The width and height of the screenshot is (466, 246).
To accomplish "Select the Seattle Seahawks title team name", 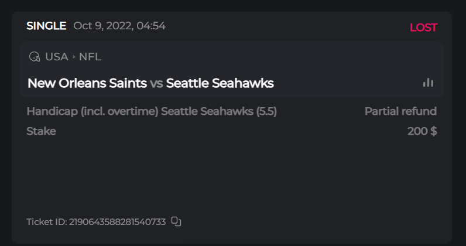I will [220, 83].
